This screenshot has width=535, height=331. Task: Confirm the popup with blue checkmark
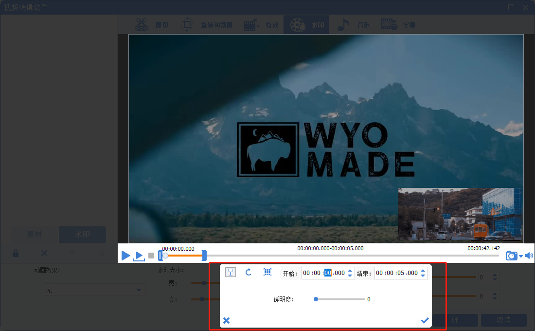tap(425, 320)
